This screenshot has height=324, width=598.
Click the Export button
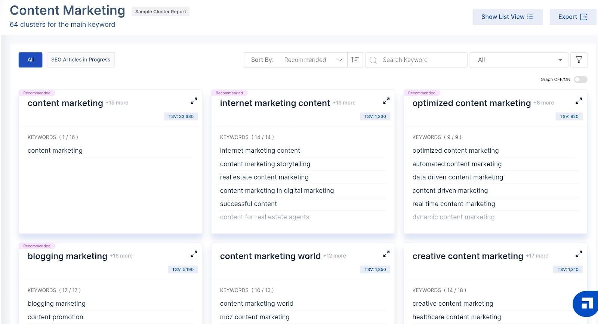(572, 17)
